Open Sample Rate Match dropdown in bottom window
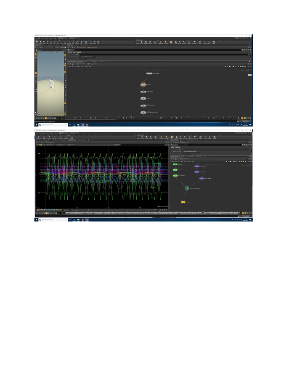The height and width of the screenshot is (370, 286). tap(191, 151)
